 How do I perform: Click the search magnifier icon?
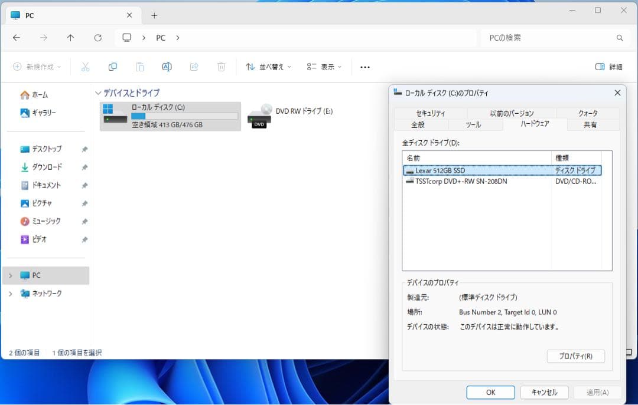[619, 37]
